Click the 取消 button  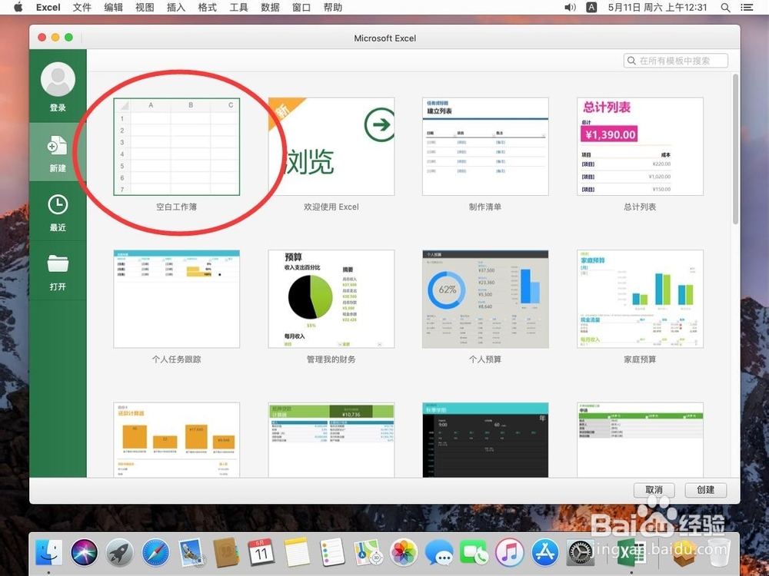[x=654, y=490]
